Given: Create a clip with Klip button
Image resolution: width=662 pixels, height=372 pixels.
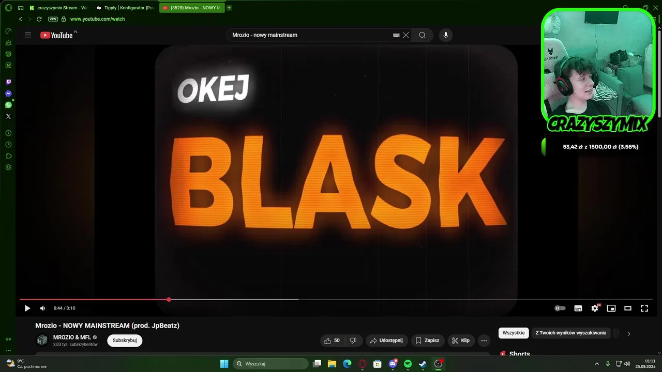Looking at the screenshot, I should click(x=461, y=340).
